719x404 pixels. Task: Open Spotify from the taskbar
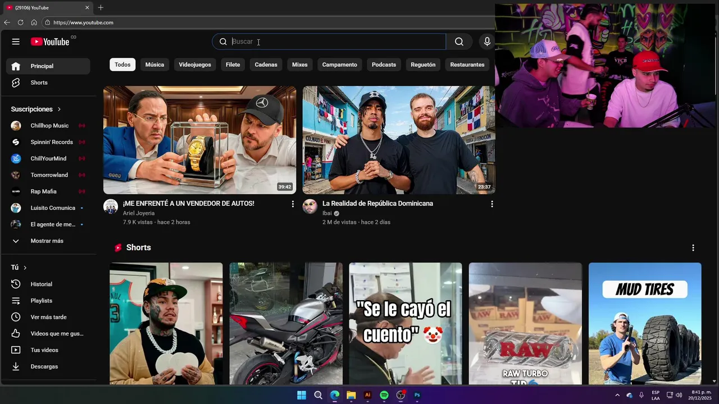pyautogui.click(x=384, y=395)
